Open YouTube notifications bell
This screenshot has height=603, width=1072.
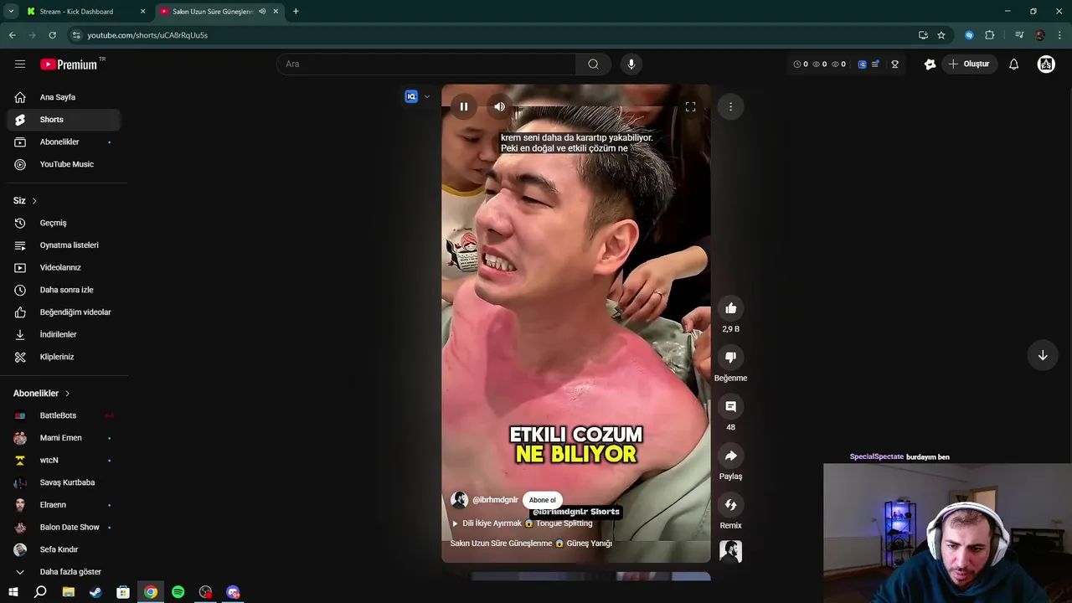[1013, 64]
